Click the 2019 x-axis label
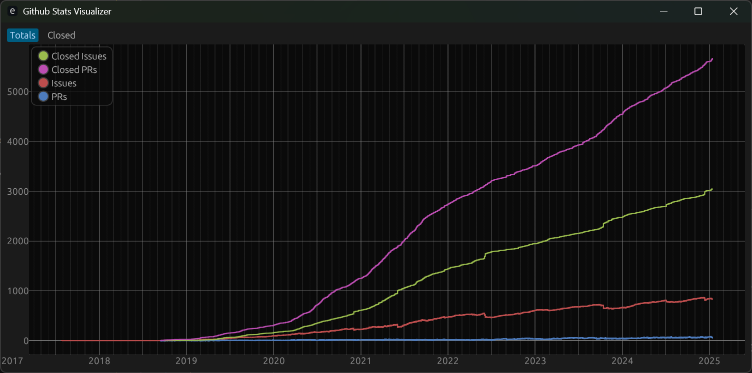 click(x=186, y=361)
